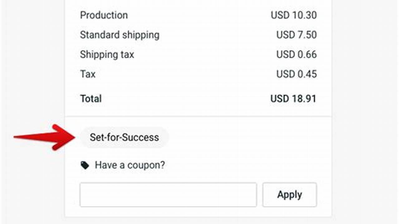Click the USD 10.30 production cost

[296, 15]
